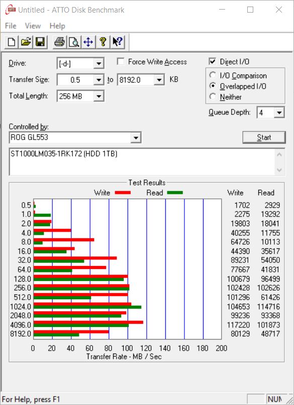
Task: Uncheck the Direct I/O checkbox
Action: click(212, 61)
